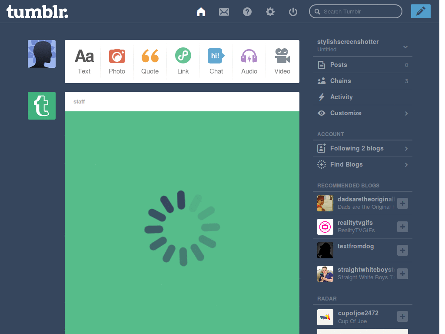Open Find Blogs

click(x=362, y=164)
